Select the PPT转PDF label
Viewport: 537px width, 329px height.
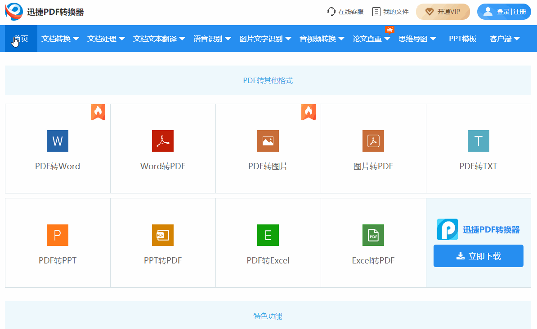click(163, 261)
